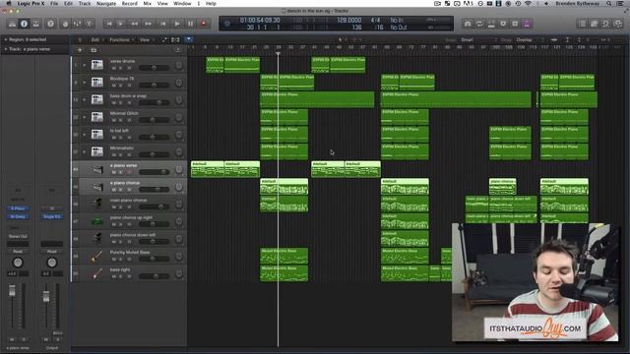Viewport: 630px width, 354px height.
Task: Open Smart Controls button
Action: point(66,24)
